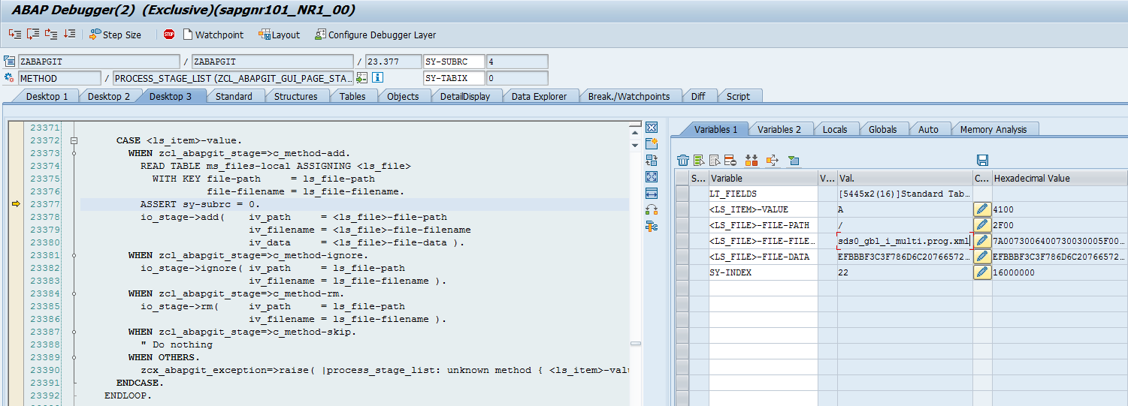
Task: Open the Step Size option
Action: coord(115,35)
